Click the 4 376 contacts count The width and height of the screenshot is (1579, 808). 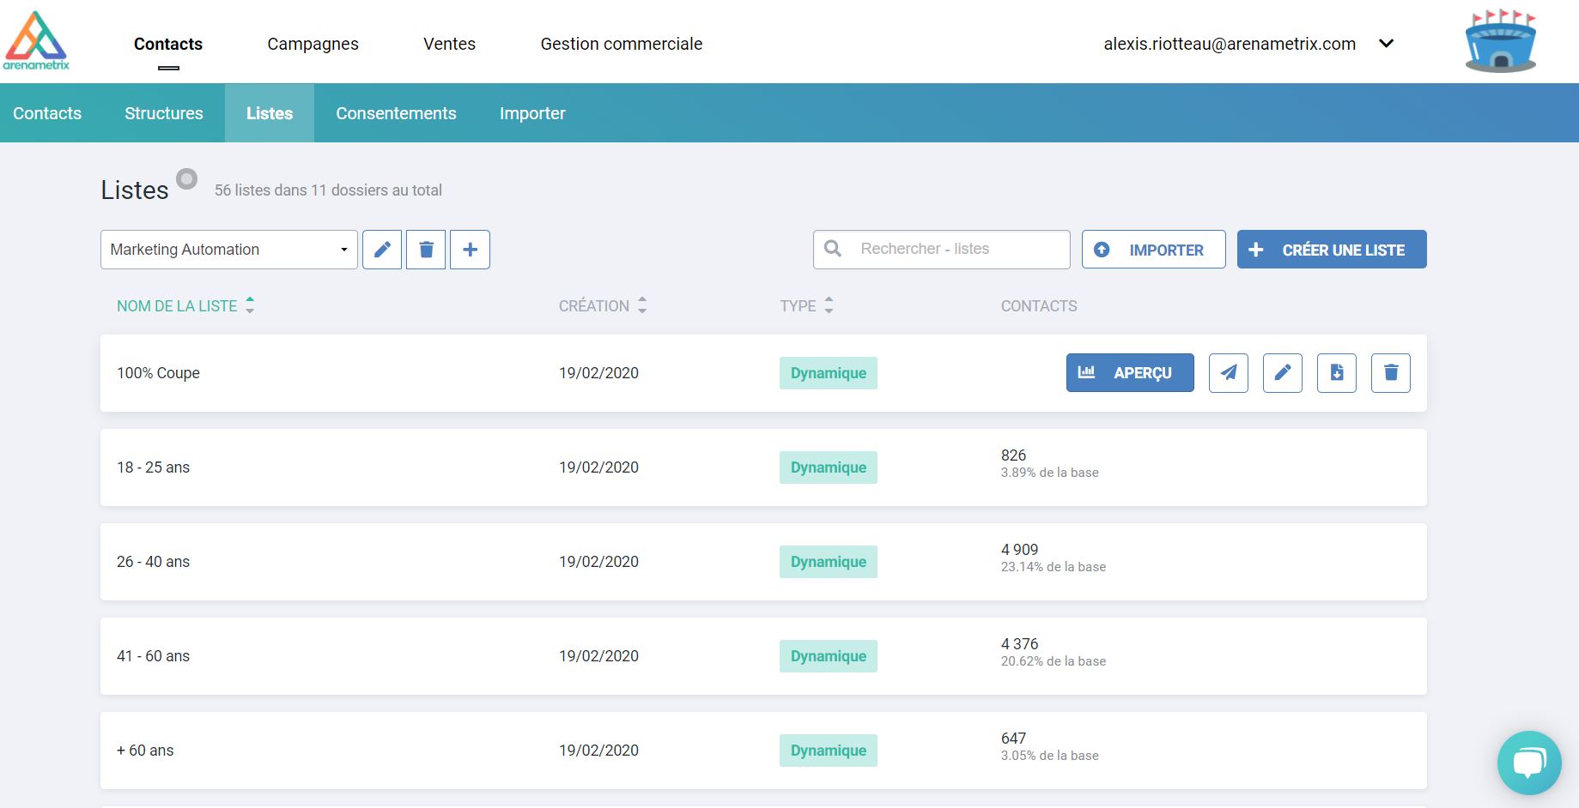pos(1019,644)
